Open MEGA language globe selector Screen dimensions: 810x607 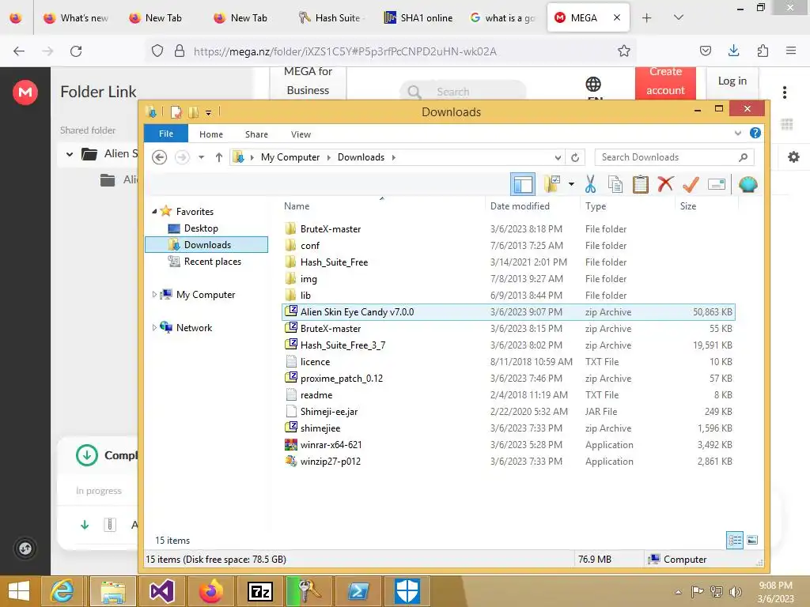click(593, 84)
